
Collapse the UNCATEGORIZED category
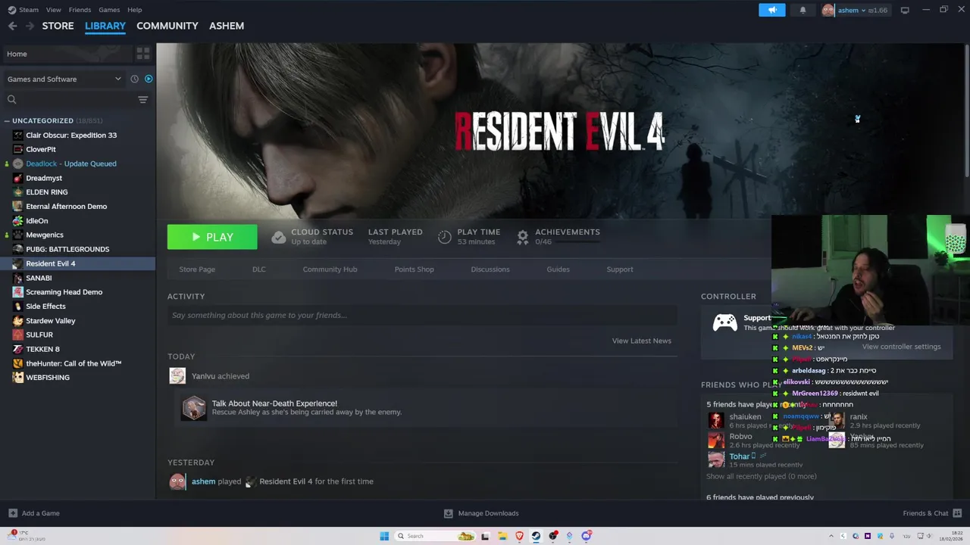(7, 120)
